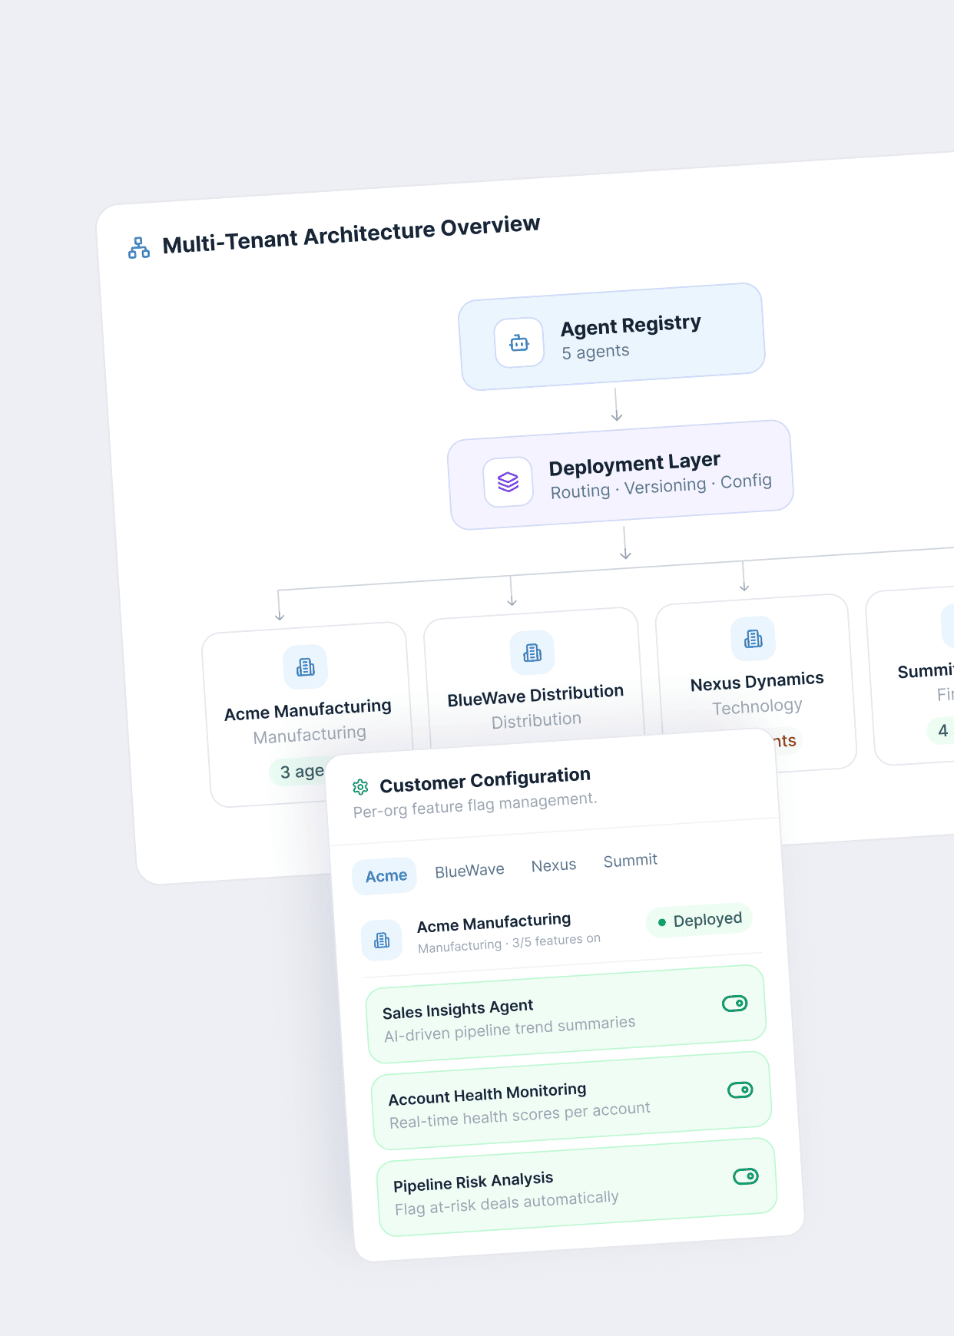Viewport: 954px width, 1336px height.
Task: Click the Deployed status badge
Action: [699, 920]
